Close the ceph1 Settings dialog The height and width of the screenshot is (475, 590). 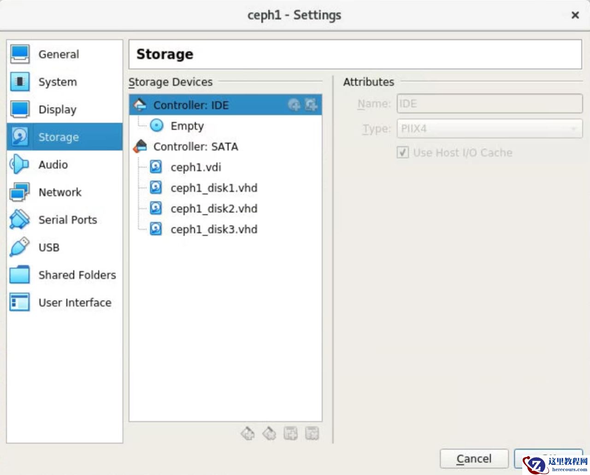(x=575, y=15)
